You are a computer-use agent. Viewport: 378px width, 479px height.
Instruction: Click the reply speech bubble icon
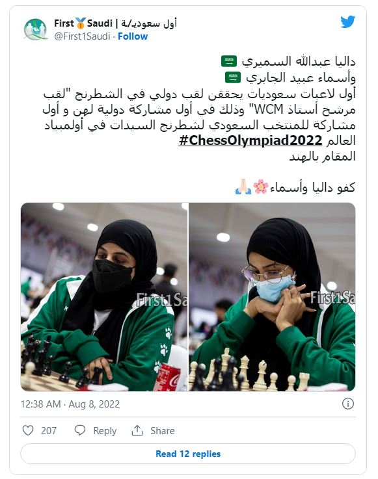[80, 430]
